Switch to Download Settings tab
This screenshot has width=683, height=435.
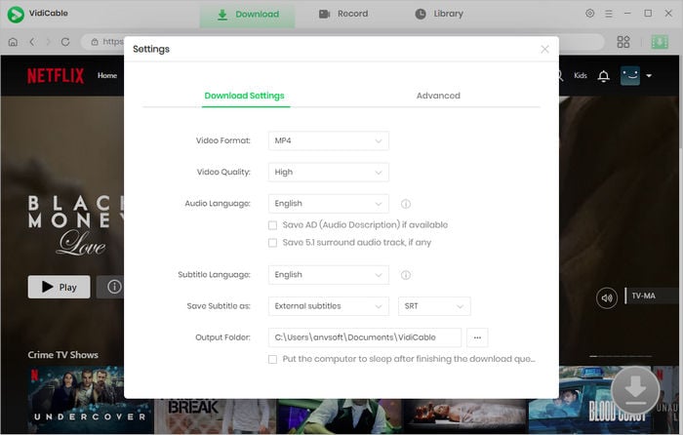[244, 96]
